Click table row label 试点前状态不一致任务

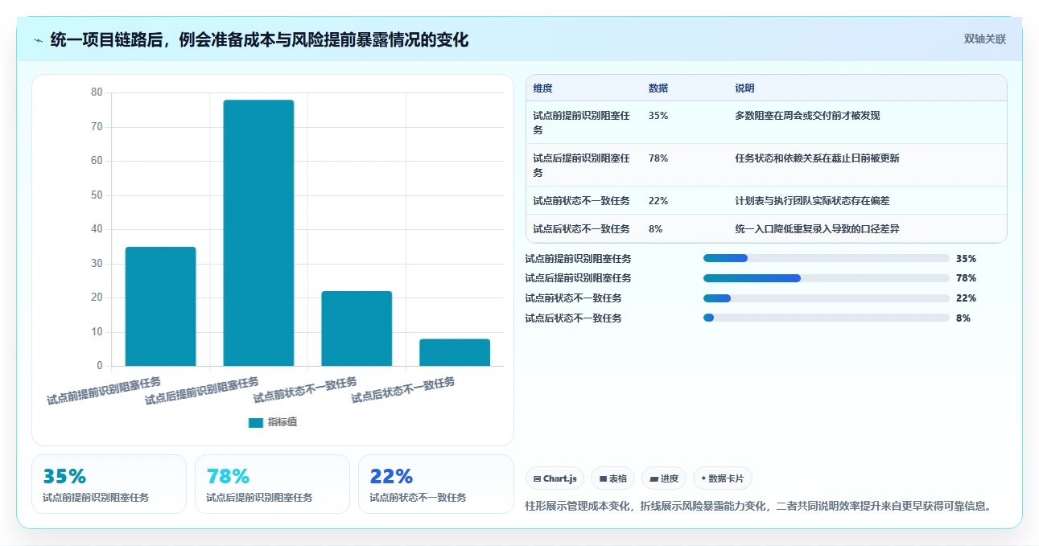point(581,201)
